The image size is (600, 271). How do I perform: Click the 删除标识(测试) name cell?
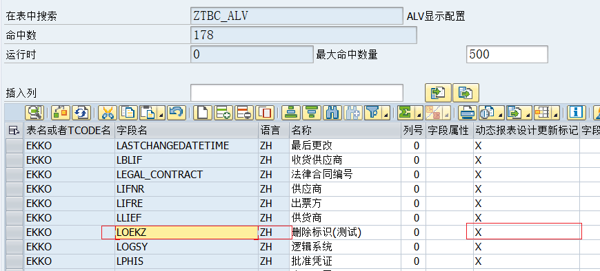pos(345,232)
